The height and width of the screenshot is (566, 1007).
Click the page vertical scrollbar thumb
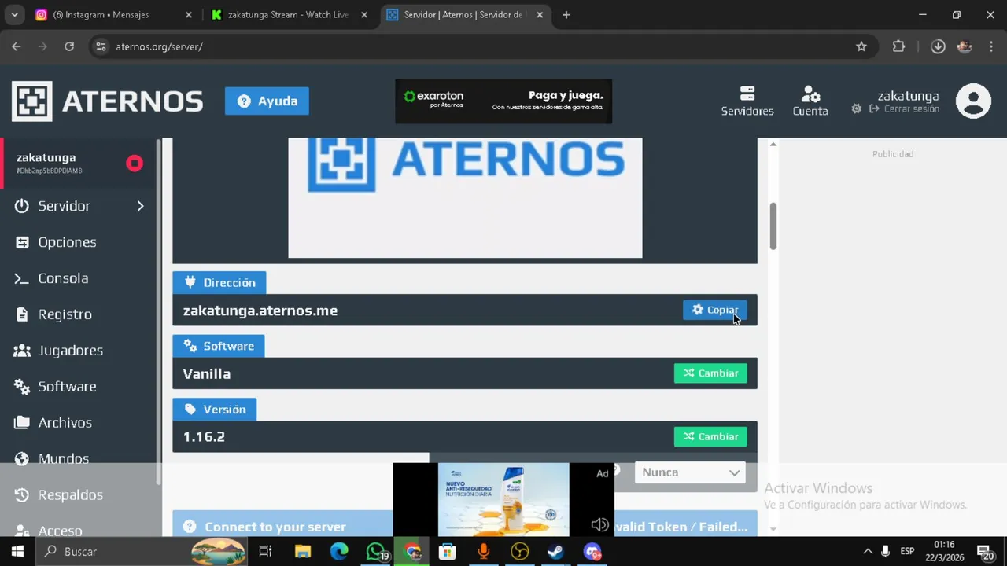click(x=773, y=226)
